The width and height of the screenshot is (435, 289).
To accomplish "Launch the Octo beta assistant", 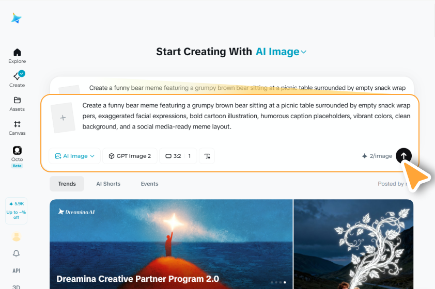I will (x=17, y=157).
